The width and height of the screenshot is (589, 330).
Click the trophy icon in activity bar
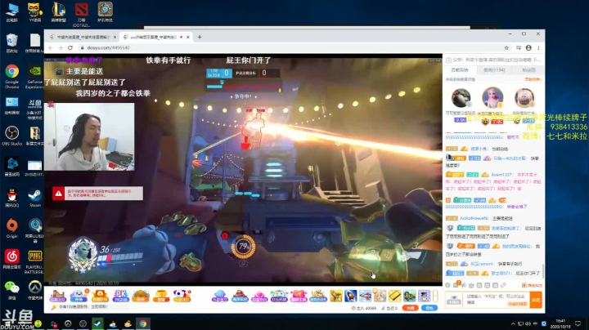coord(161,296)
